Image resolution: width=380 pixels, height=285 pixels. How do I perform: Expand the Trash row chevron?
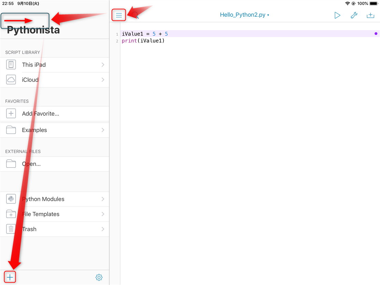pos(103,229)
